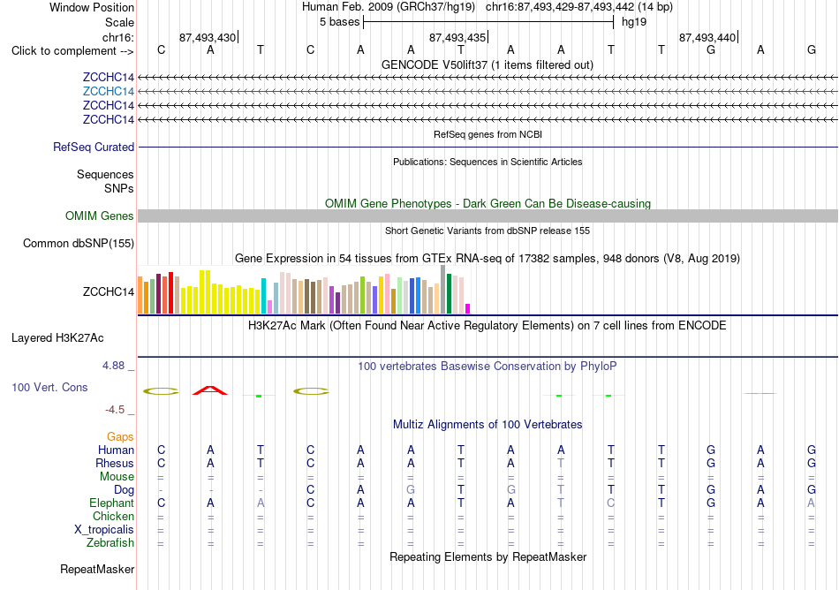The image size is (839, 590).
Task: Click the hg19 label next to scale bar
Action: click(634, 22)
